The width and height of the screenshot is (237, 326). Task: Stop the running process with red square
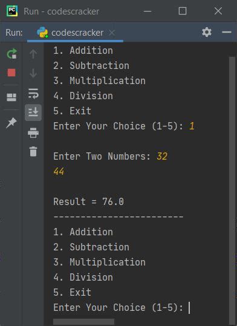pos(11,73)
